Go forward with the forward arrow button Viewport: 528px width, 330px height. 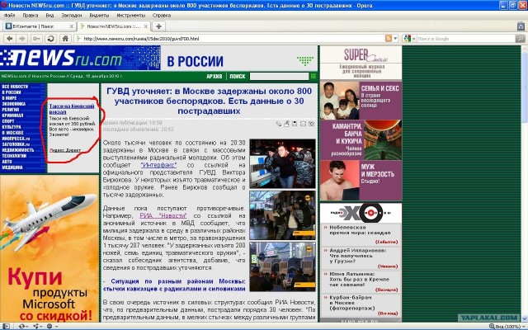[22, 39]
